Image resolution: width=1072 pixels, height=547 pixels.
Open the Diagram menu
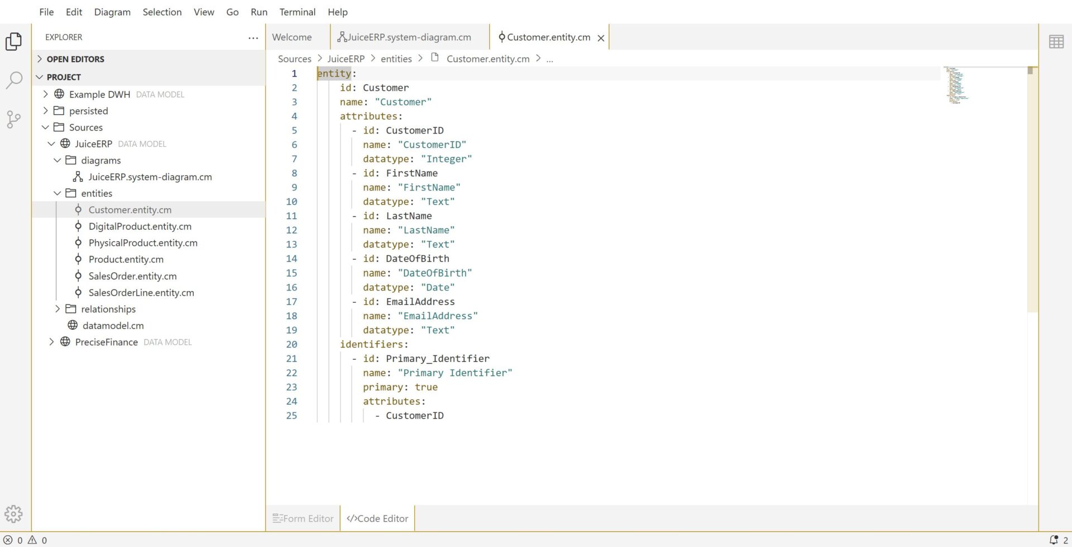pos(112,12)
